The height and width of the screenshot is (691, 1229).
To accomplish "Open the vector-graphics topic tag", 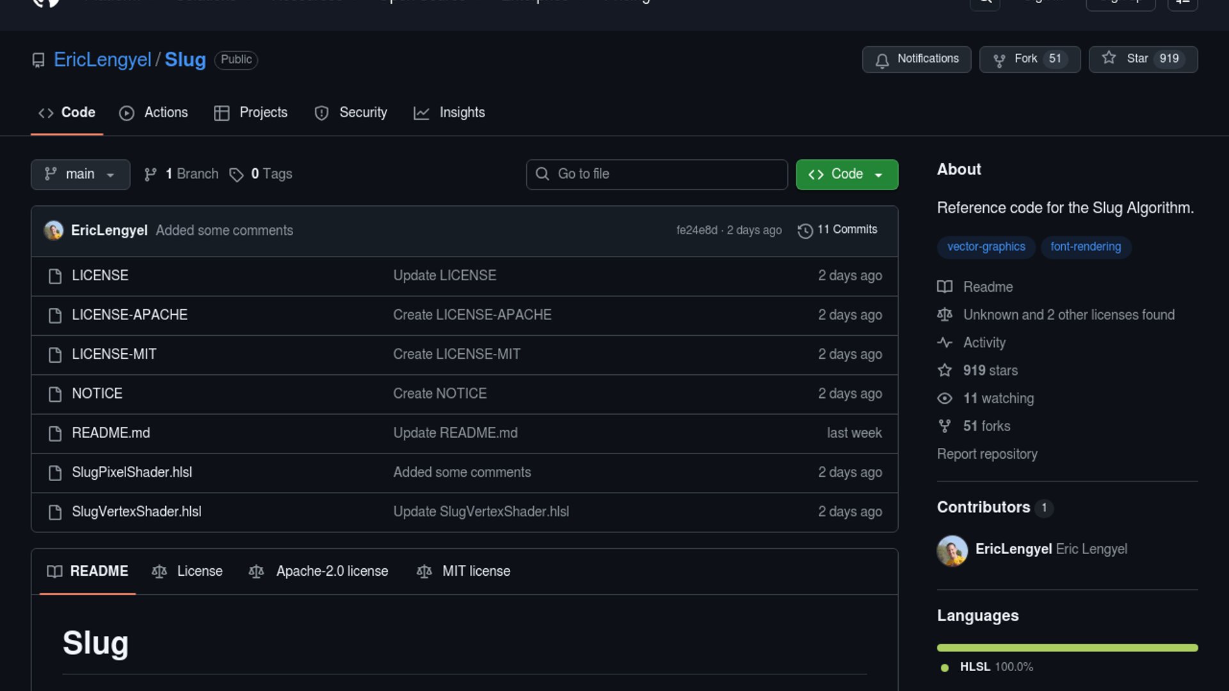I will click(986, 247).
